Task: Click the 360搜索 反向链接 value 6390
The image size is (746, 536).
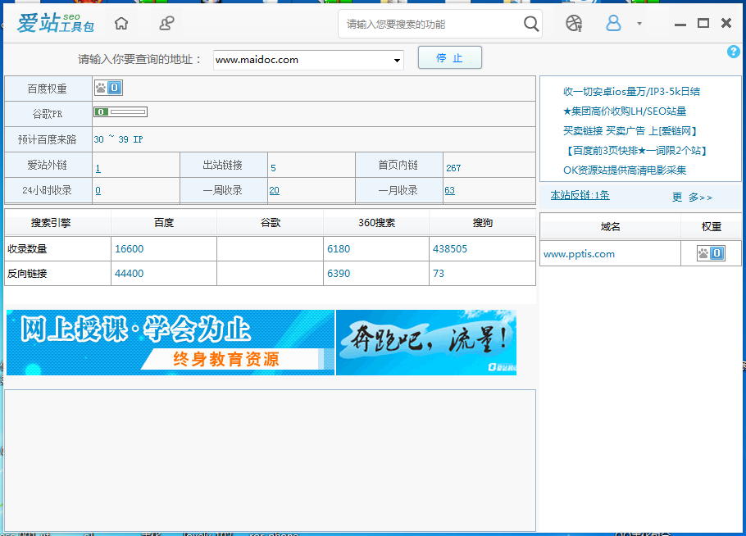Action: [x=339, y=274]
